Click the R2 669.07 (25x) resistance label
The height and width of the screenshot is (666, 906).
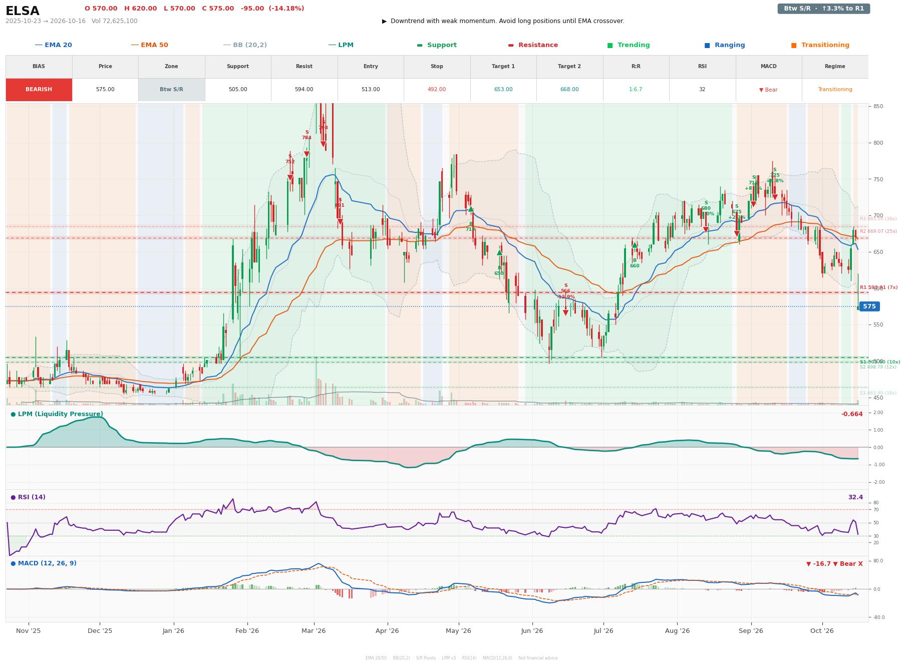click(878, 231)
